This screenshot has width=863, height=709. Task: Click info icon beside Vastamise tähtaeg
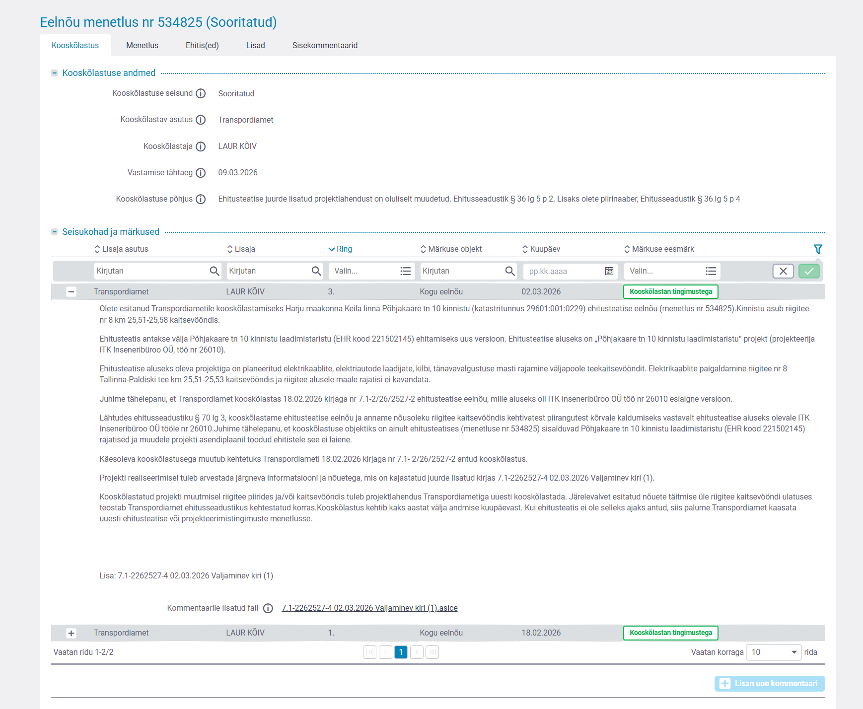pos(201,173)
